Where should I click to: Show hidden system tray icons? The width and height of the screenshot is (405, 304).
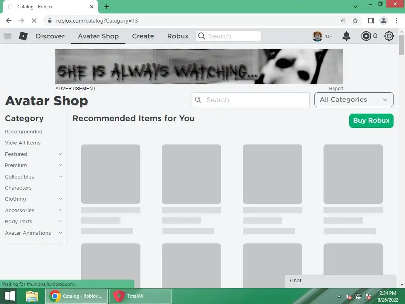(339, 296)
